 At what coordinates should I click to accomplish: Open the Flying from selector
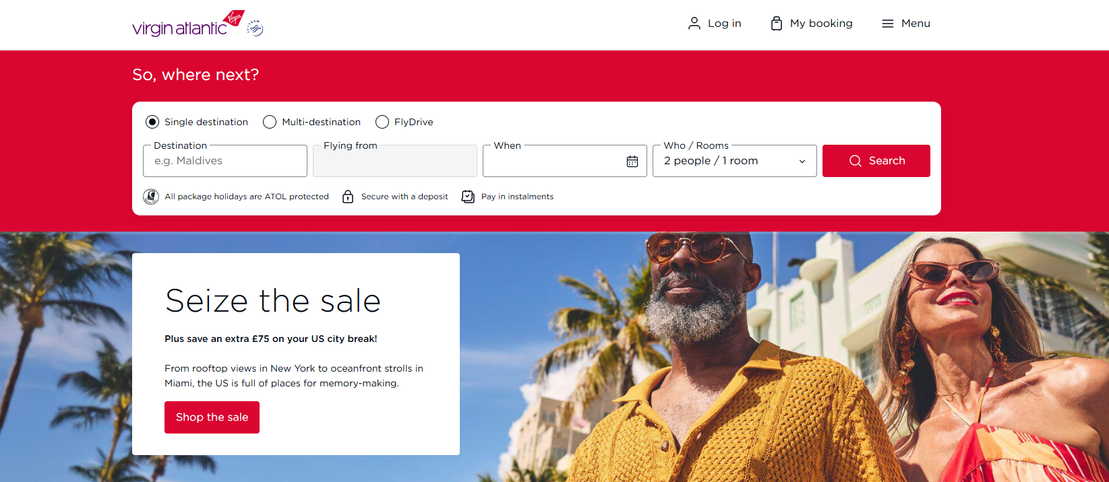395,161
